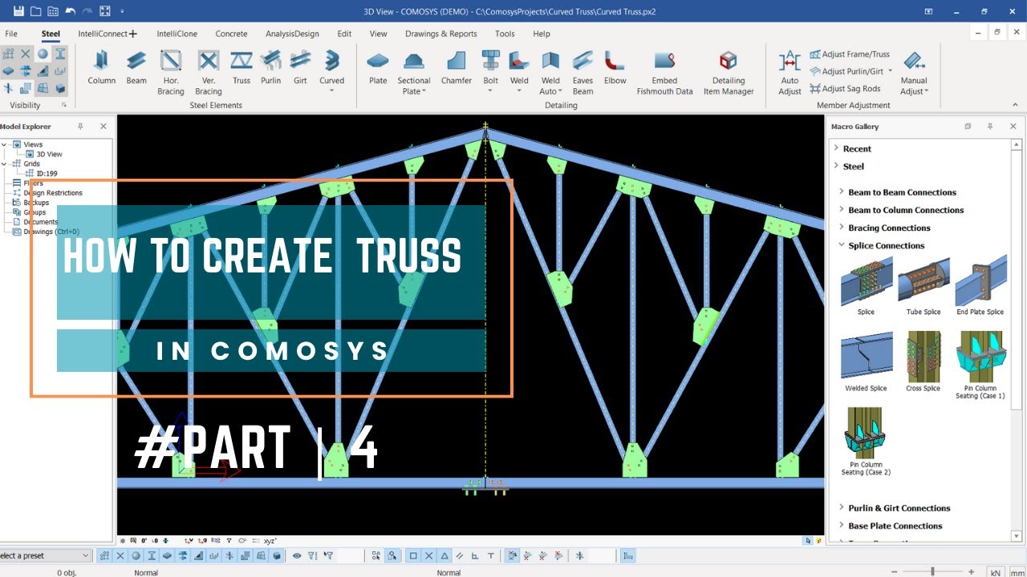Switch to the IntelliConnect tab

(108, 34)
